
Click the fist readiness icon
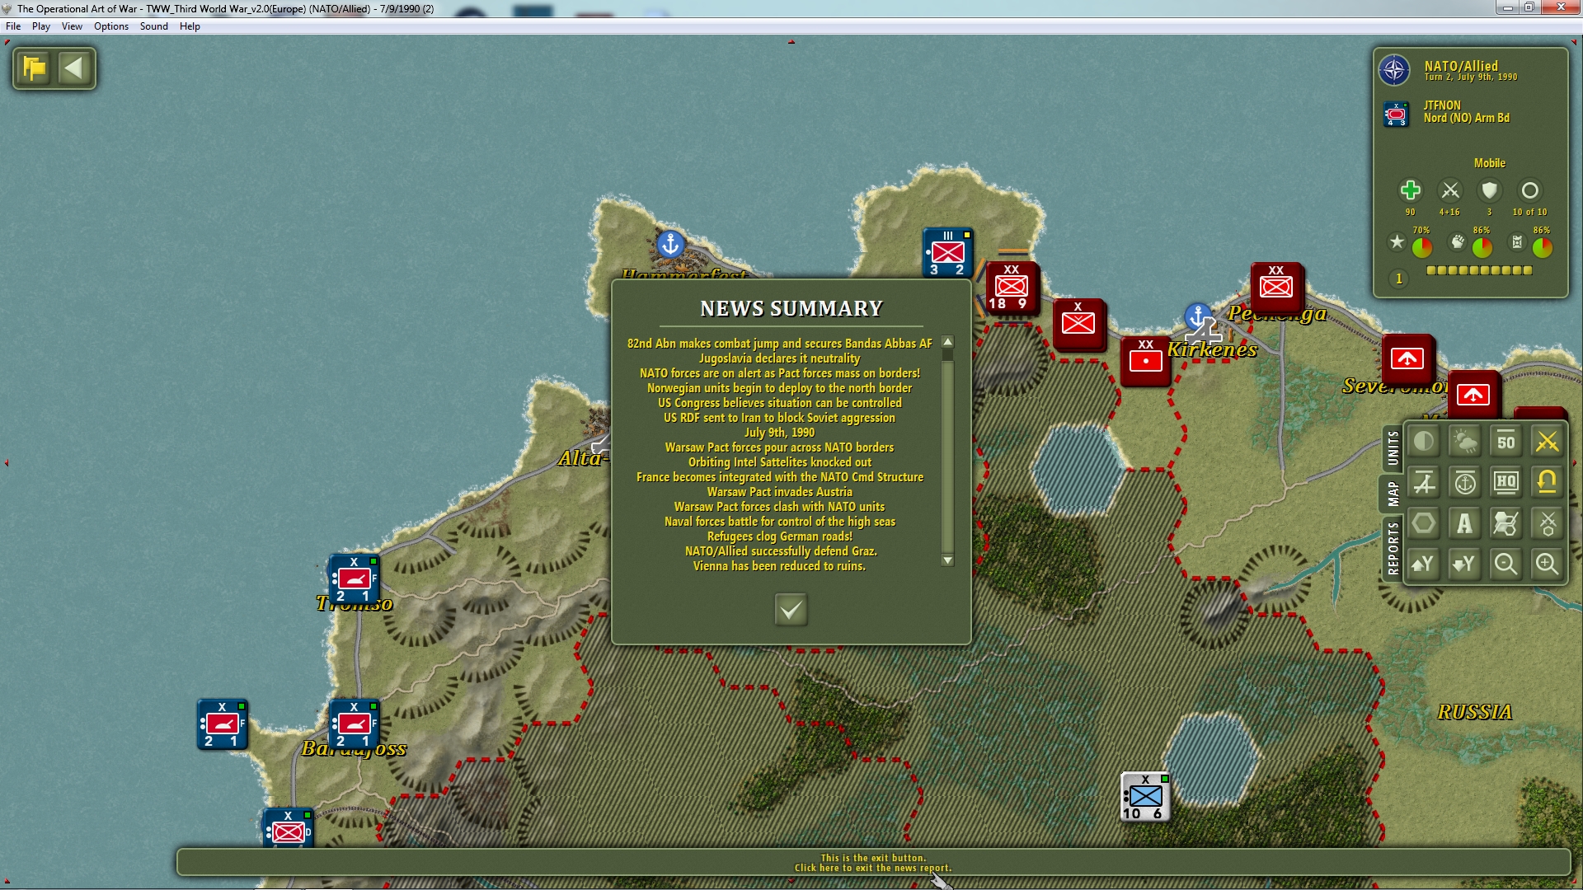1457,242
